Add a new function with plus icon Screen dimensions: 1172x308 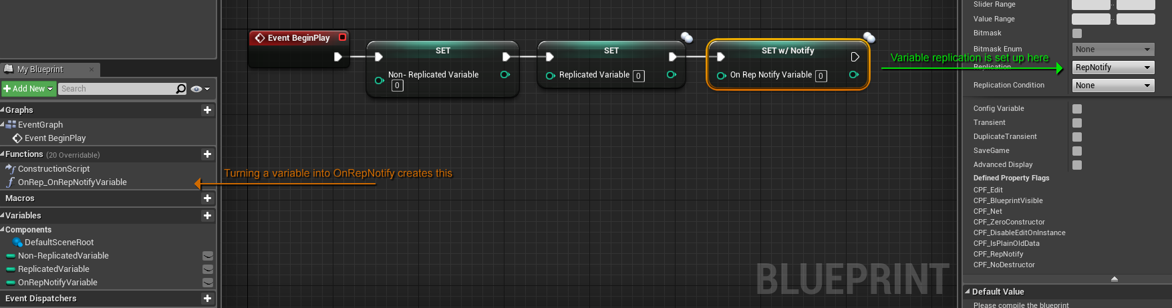pos(207,154)
